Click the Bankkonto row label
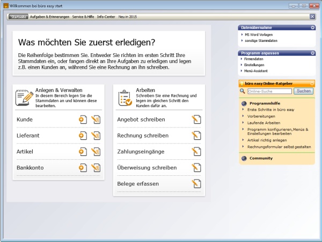Viewport: 322px width, 242px height. 30,168
